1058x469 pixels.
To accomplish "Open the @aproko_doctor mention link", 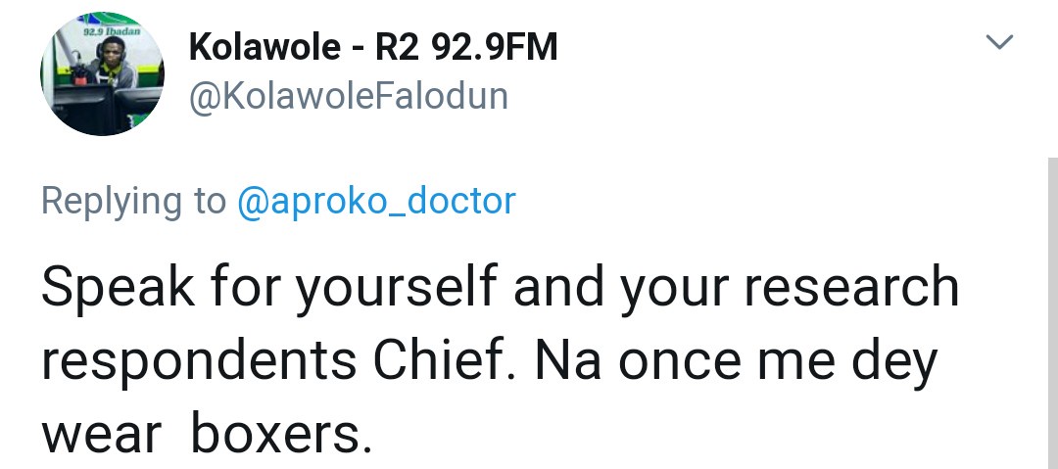I will pyautogui.click(x=376, y=201).
